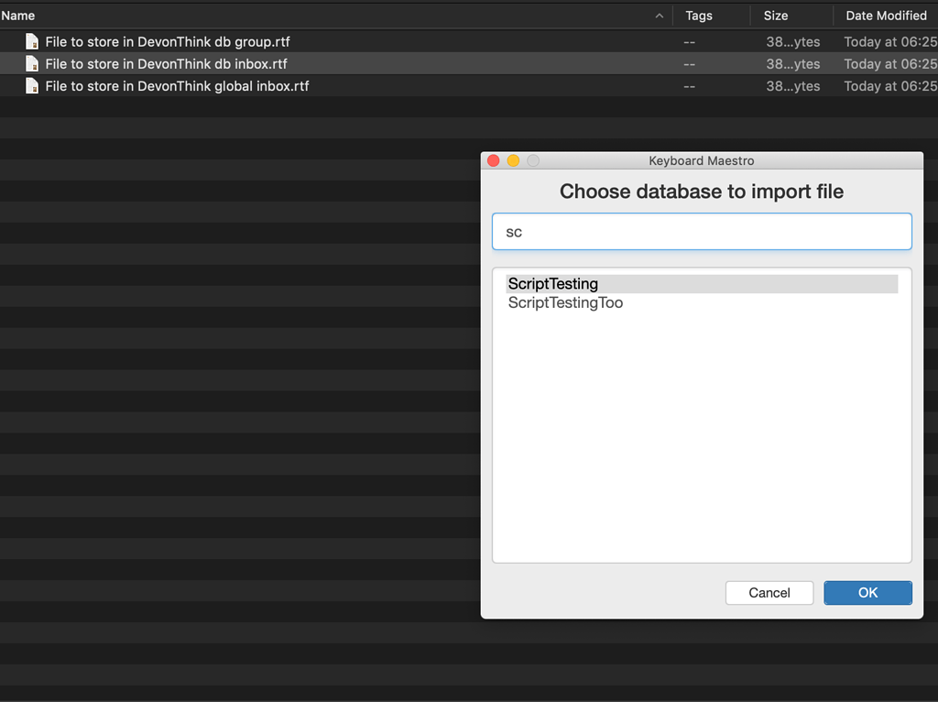Select ScriptTesting in the database list
The height and width of the screenshot is (702, 938).
[x=702, y=284]
